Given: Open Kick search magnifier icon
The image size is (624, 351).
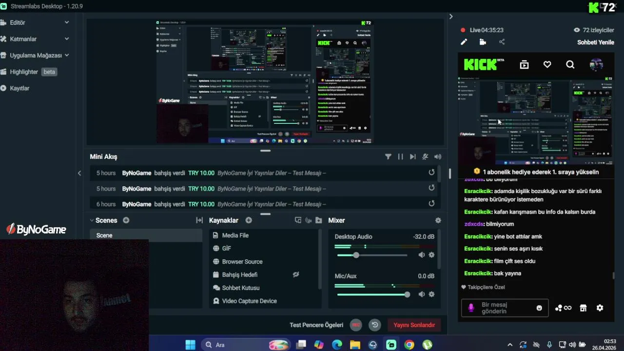Looking at the screenshot, I should tap(570, 64).
